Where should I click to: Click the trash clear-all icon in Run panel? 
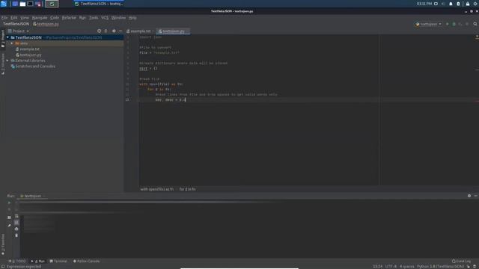point(16,235)
